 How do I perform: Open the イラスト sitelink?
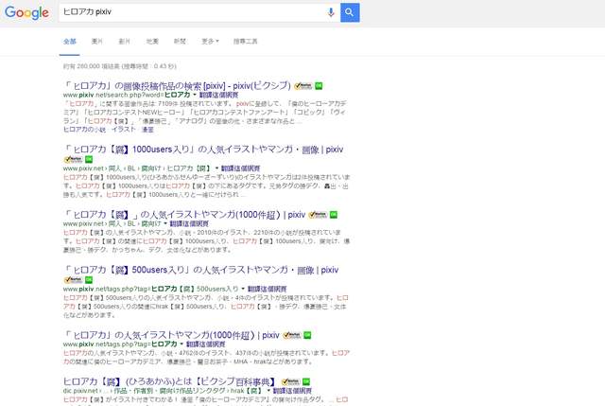pyautogui.click(x=124, y=130)
